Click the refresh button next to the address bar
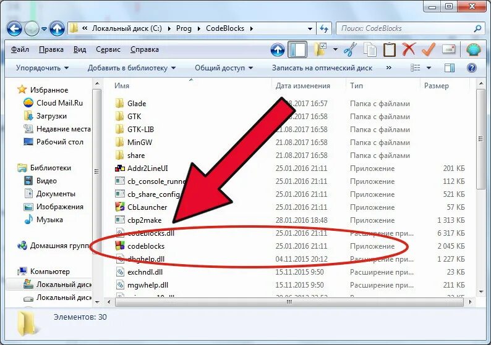 (x=324, y=29)
